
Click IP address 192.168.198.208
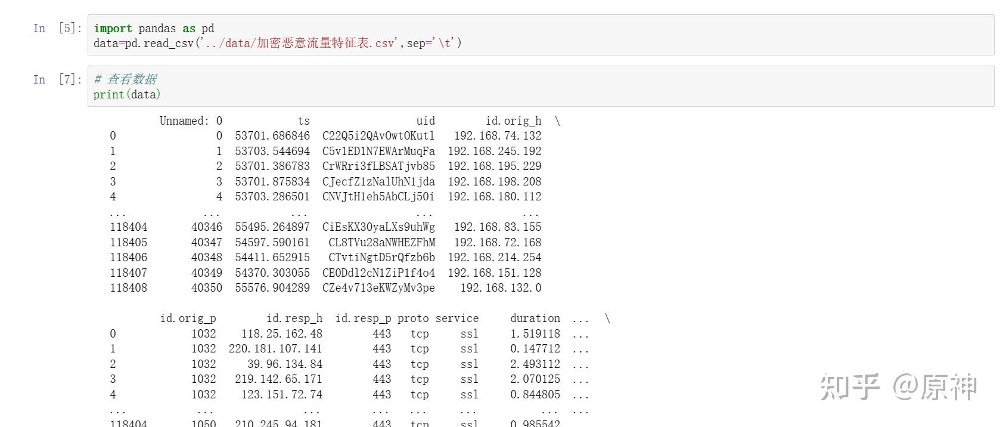(495, 182)
